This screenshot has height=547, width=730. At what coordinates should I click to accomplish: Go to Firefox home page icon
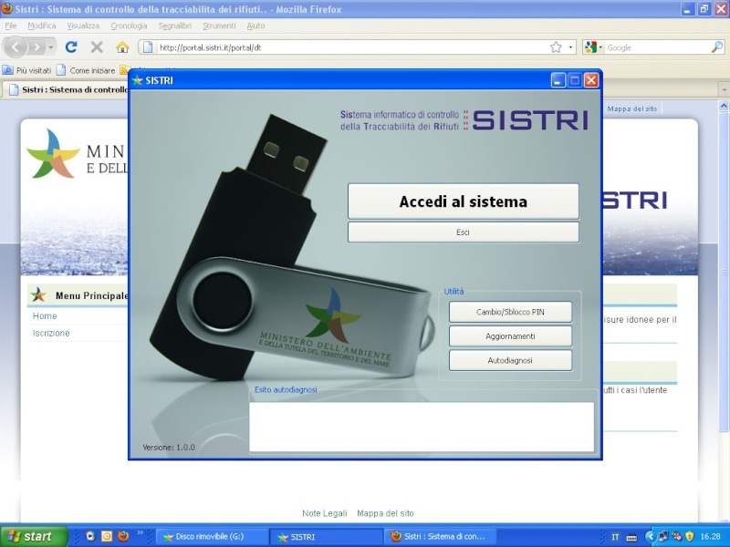pos(122,47)
